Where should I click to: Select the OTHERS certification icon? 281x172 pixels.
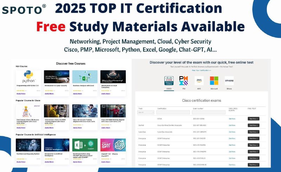tap(229, 81)
